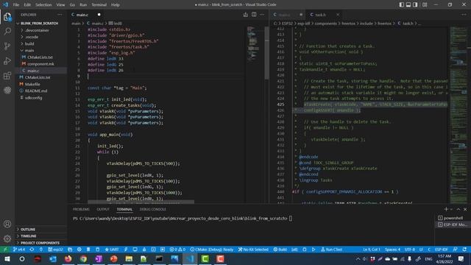Open ESP-IDF Explorer icon in activity bar

tap(7, 90)
